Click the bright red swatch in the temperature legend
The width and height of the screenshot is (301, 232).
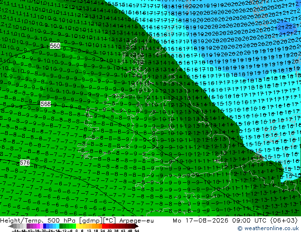pyautogui.click(x=103, y=226)
